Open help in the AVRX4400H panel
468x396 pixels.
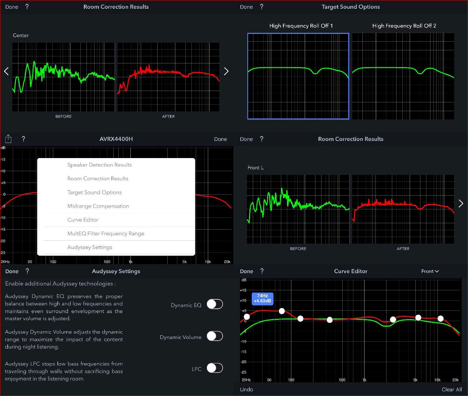pos(23,139)
